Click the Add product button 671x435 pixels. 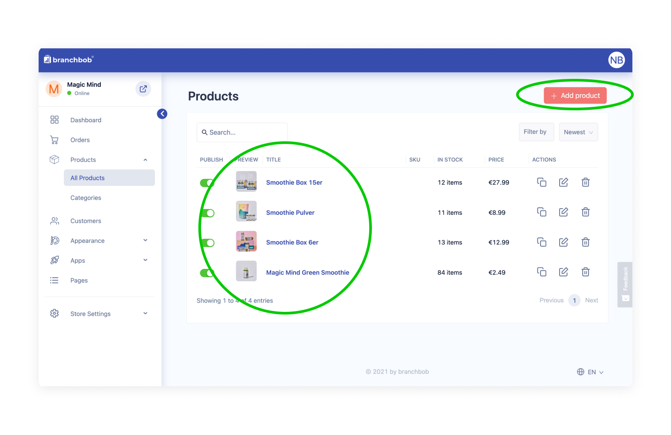(x=575, y=95)
